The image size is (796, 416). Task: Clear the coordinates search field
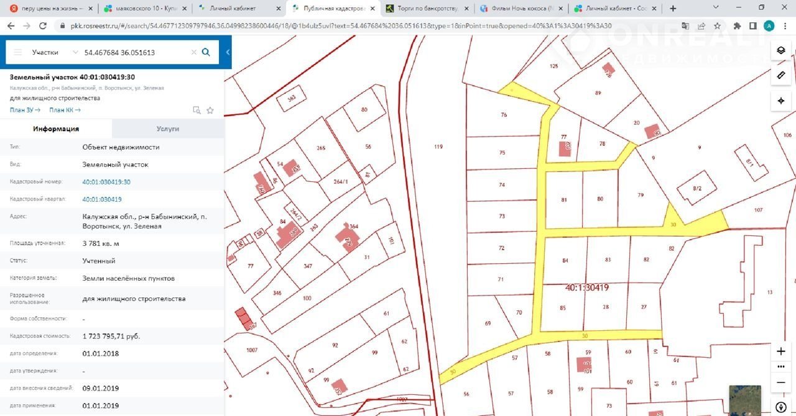[193, 53]
